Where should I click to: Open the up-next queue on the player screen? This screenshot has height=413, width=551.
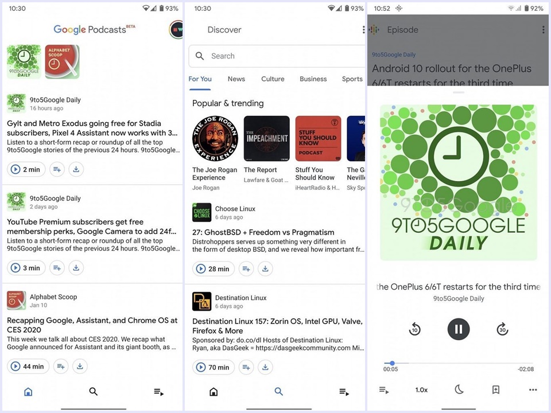pos(385,389)
